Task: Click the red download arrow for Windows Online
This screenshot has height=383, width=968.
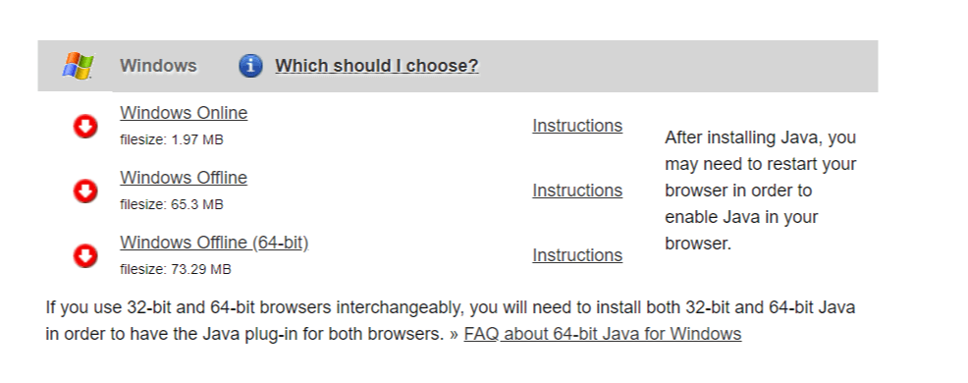Action: coord(85,126)
